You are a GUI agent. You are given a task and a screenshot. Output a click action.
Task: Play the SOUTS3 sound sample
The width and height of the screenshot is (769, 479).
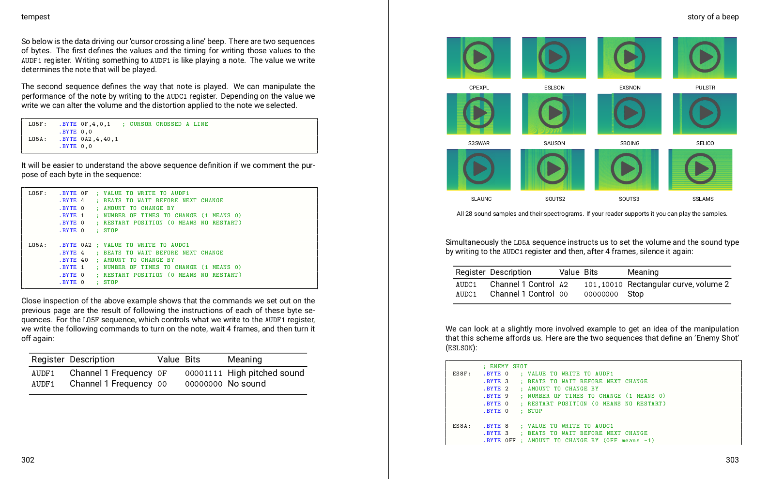pos(627,169)
